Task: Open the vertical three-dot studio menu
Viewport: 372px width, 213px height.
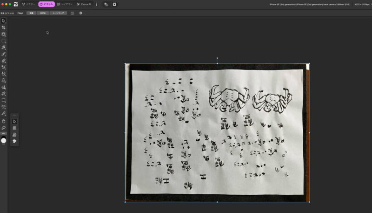Action: [x=96, y=4]
